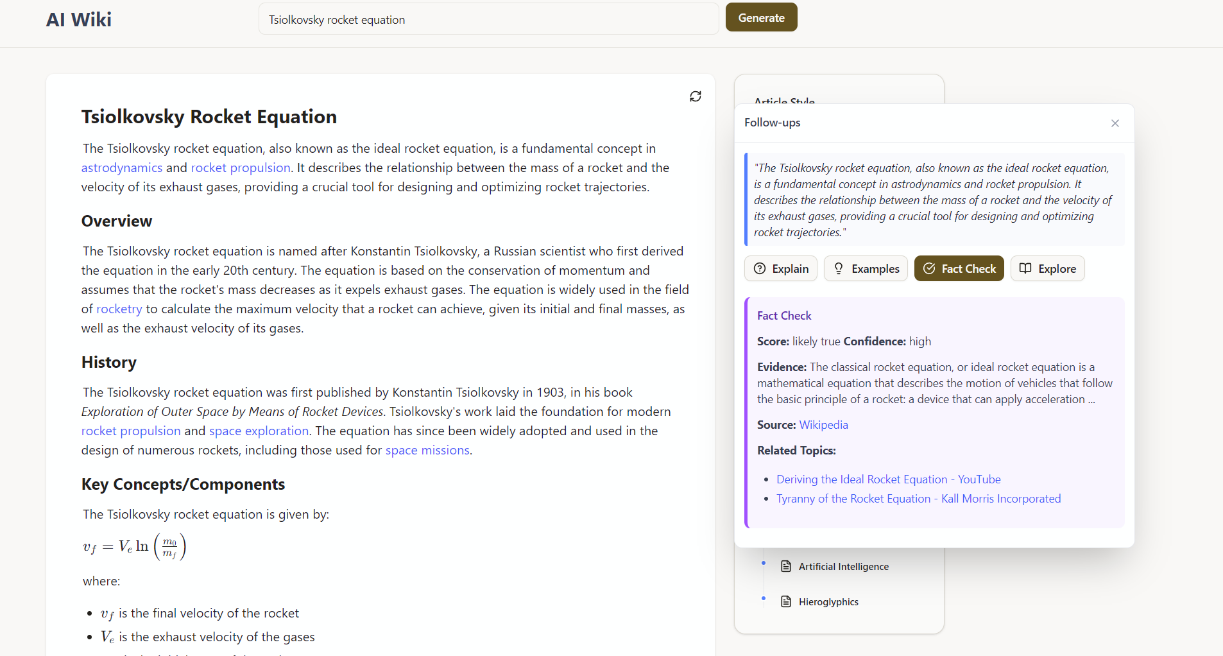Click the question mark icon in Explain
Image resolution: width=1223 pixels, height=656 pixels.
point(760,268)
